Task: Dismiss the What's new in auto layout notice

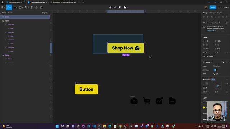Action: coord(227,23)
